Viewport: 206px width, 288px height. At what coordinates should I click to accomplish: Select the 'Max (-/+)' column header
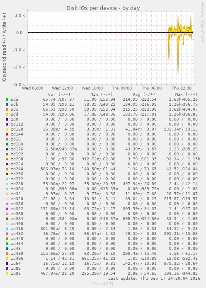[x=186, y=94]
